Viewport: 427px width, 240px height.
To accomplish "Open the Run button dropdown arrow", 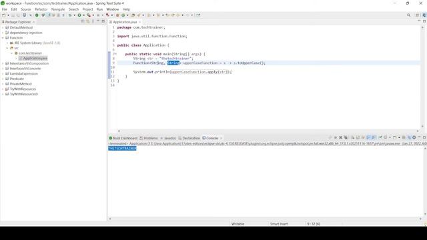I will [83, 15].
